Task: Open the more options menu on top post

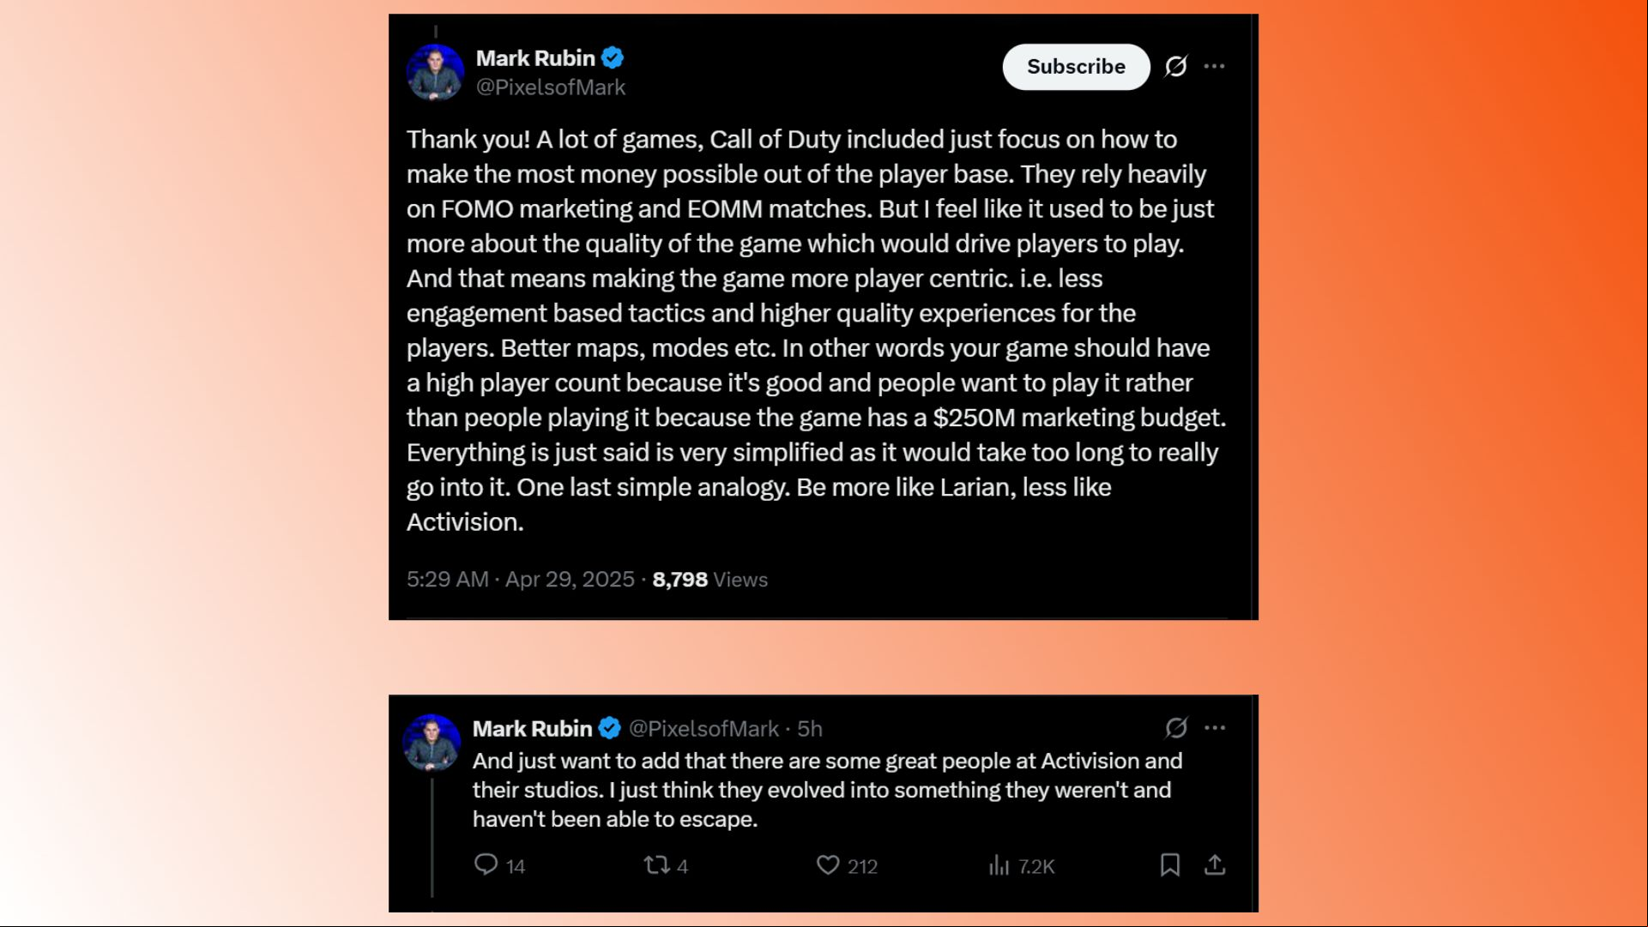Action: 1214,66
